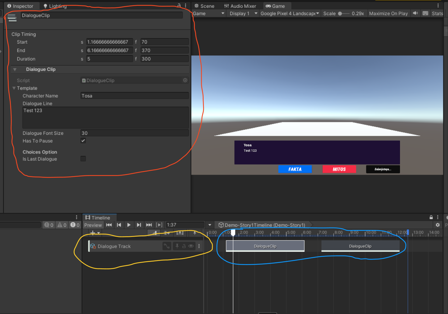Open the Google Pixel 4 Landscape resolution dropdown
Image resolution: width=448 pixels, height=314 pixels.
[x=289, y=14]
